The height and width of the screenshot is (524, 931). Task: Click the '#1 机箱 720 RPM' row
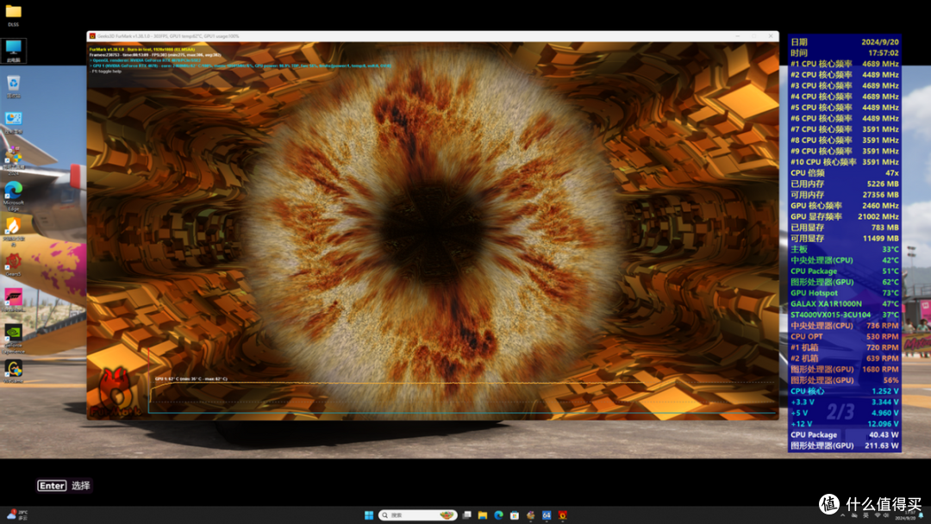(844, 347)
